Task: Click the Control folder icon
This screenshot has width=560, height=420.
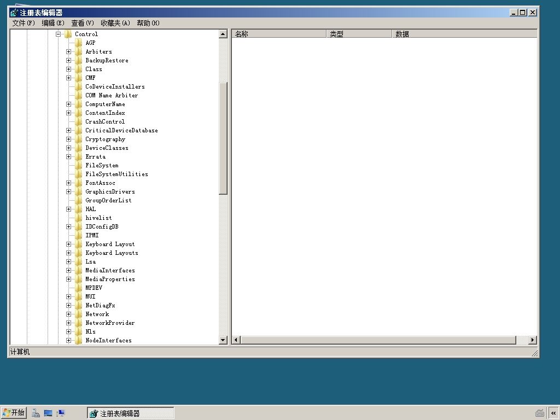Action: pyautogui.click(x=68, y=34)
